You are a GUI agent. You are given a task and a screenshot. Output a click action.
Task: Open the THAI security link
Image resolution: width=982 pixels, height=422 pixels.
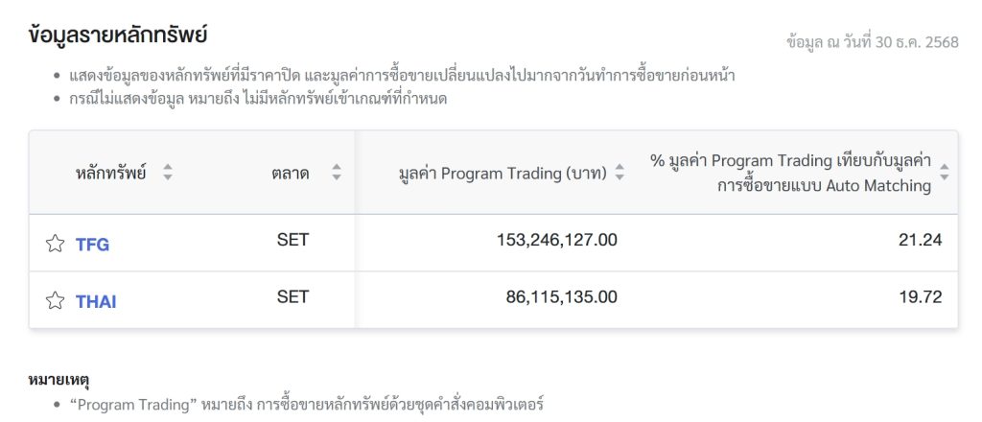click(x=96, y=302)
